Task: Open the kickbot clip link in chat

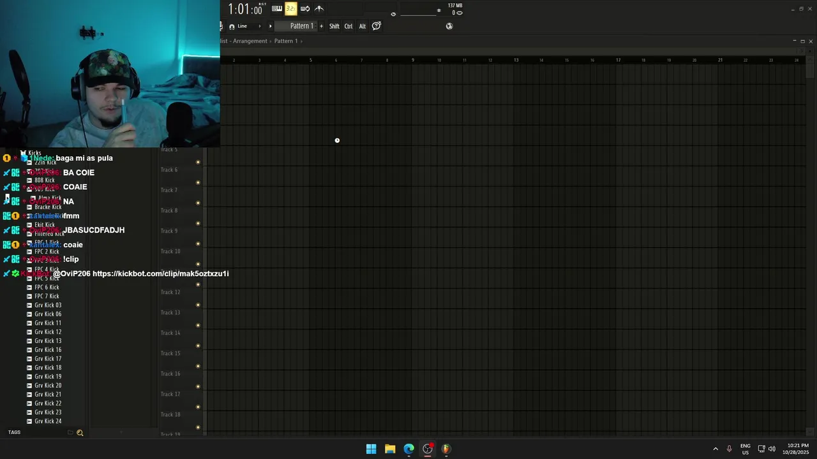Action: (160, 273)
